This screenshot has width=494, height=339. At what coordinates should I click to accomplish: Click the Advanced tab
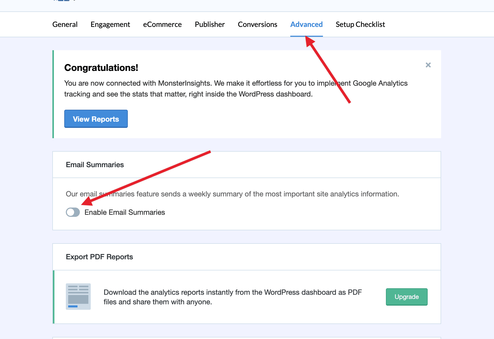(x=306, y=24)
